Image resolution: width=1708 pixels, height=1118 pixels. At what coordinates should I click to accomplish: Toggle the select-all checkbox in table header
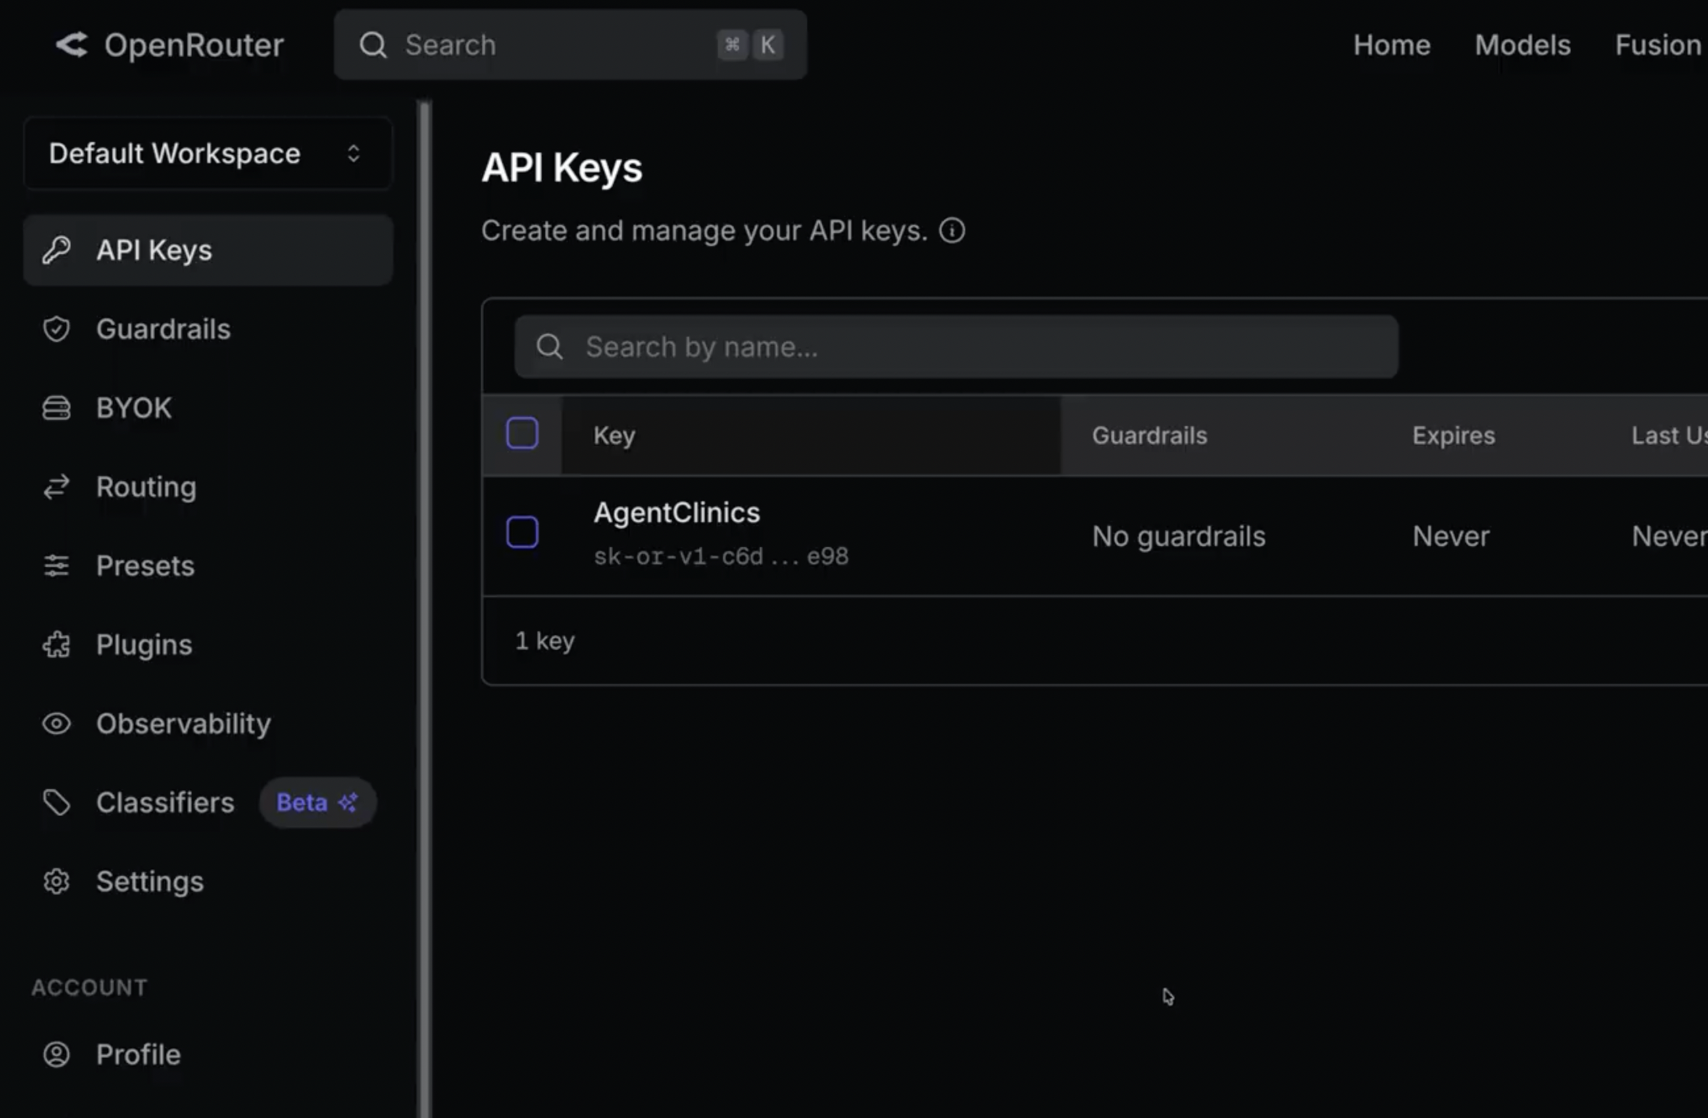(x=522, y=433)
